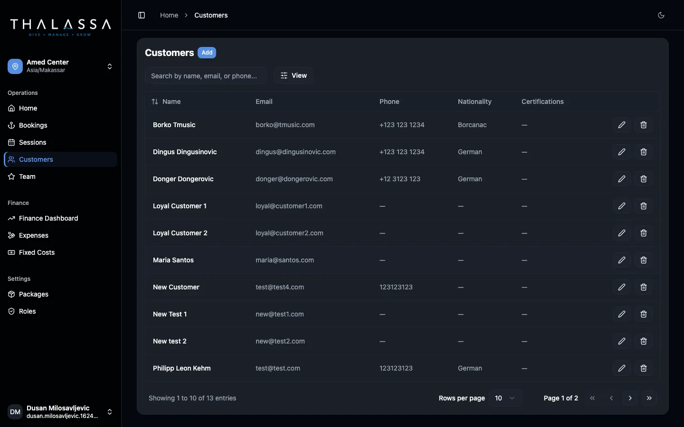Edit Borko Tmusic with pencil icon
This screenshot has height=427, width=684.
click(x=622, y=125)
